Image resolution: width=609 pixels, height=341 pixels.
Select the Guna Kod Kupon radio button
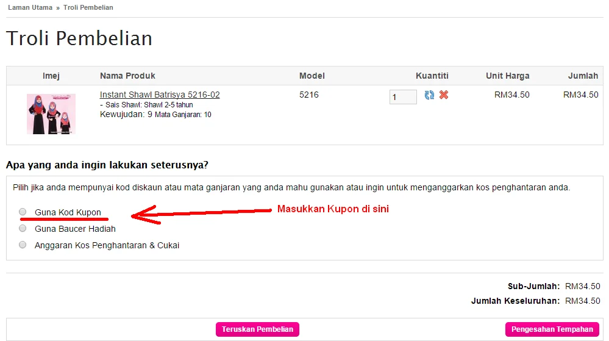23,212
